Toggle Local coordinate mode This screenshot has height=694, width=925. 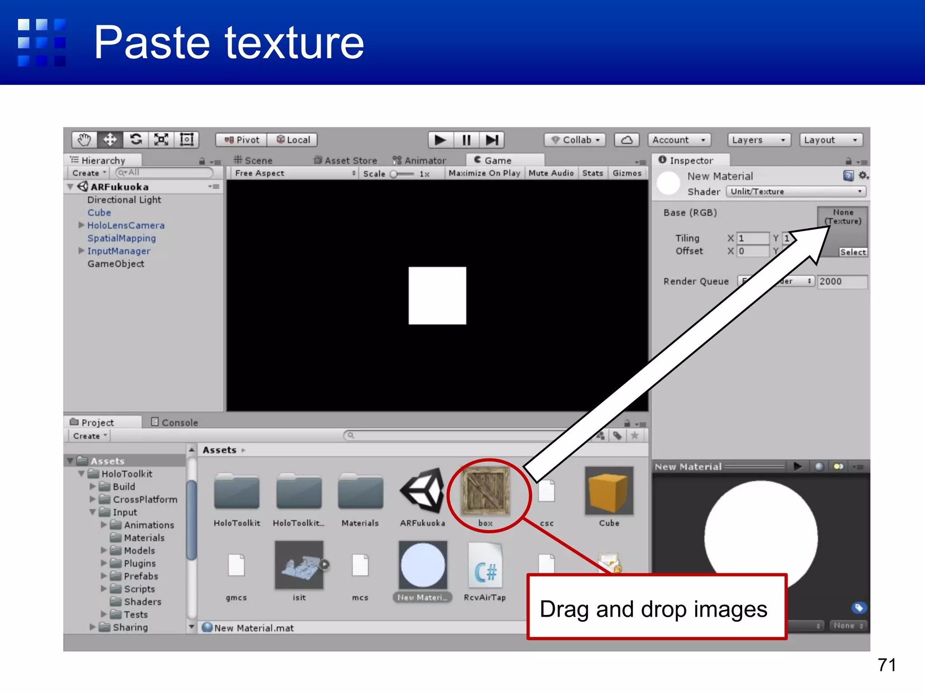(293, 140)
